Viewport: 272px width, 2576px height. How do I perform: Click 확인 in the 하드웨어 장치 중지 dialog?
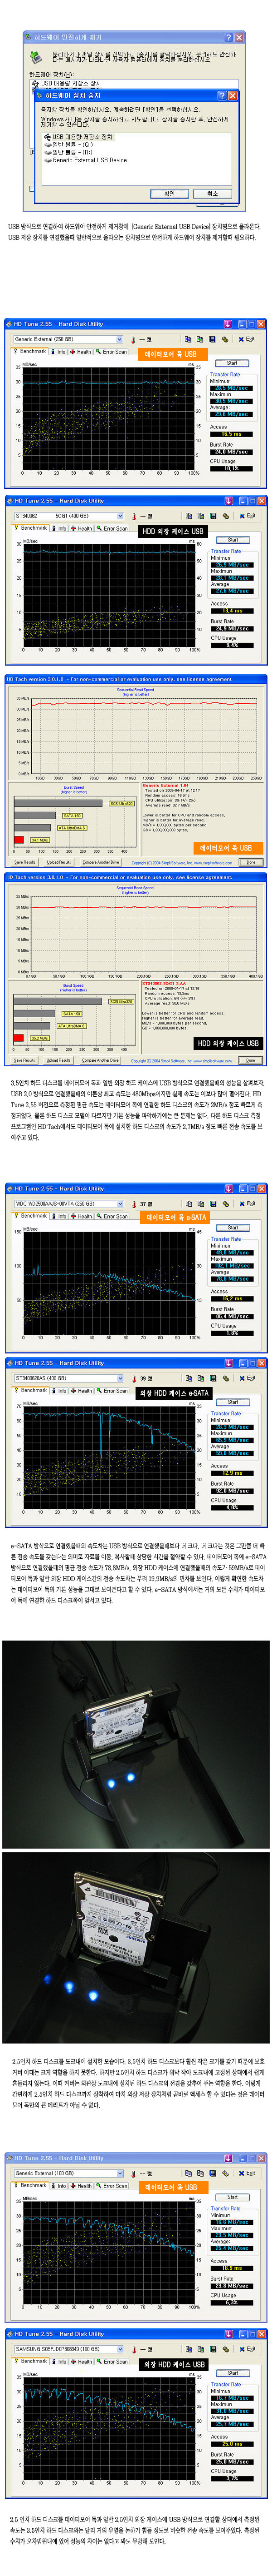click(170, 194)
